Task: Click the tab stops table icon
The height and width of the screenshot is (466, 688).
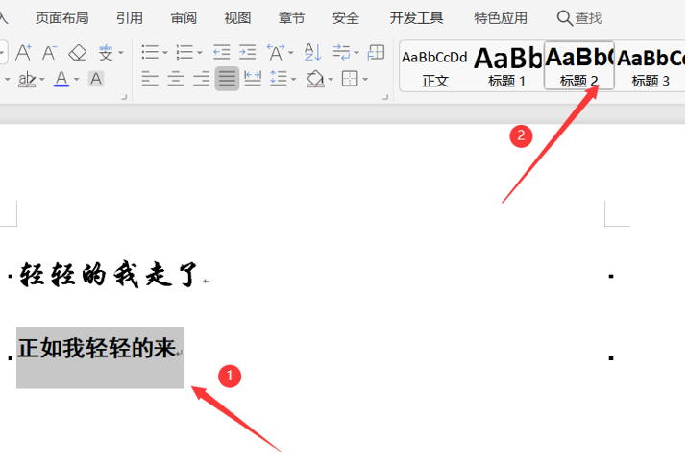Action: point(376,52)
